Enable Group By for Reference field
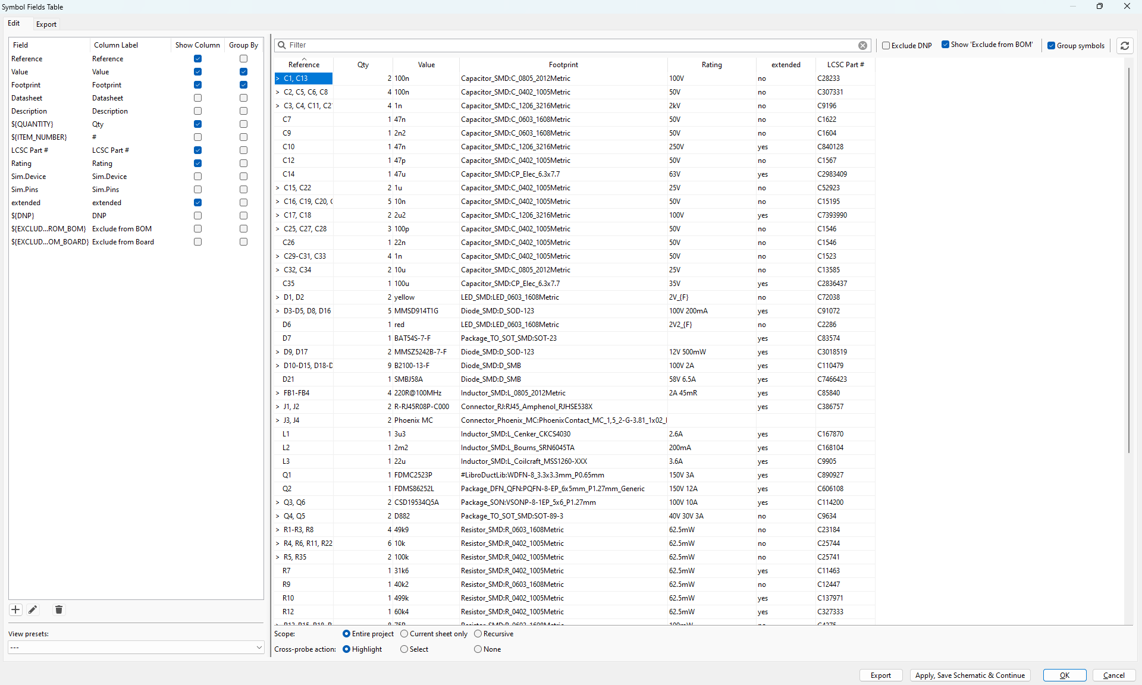Screen dimensions: 1142x685 click(243, 59)
